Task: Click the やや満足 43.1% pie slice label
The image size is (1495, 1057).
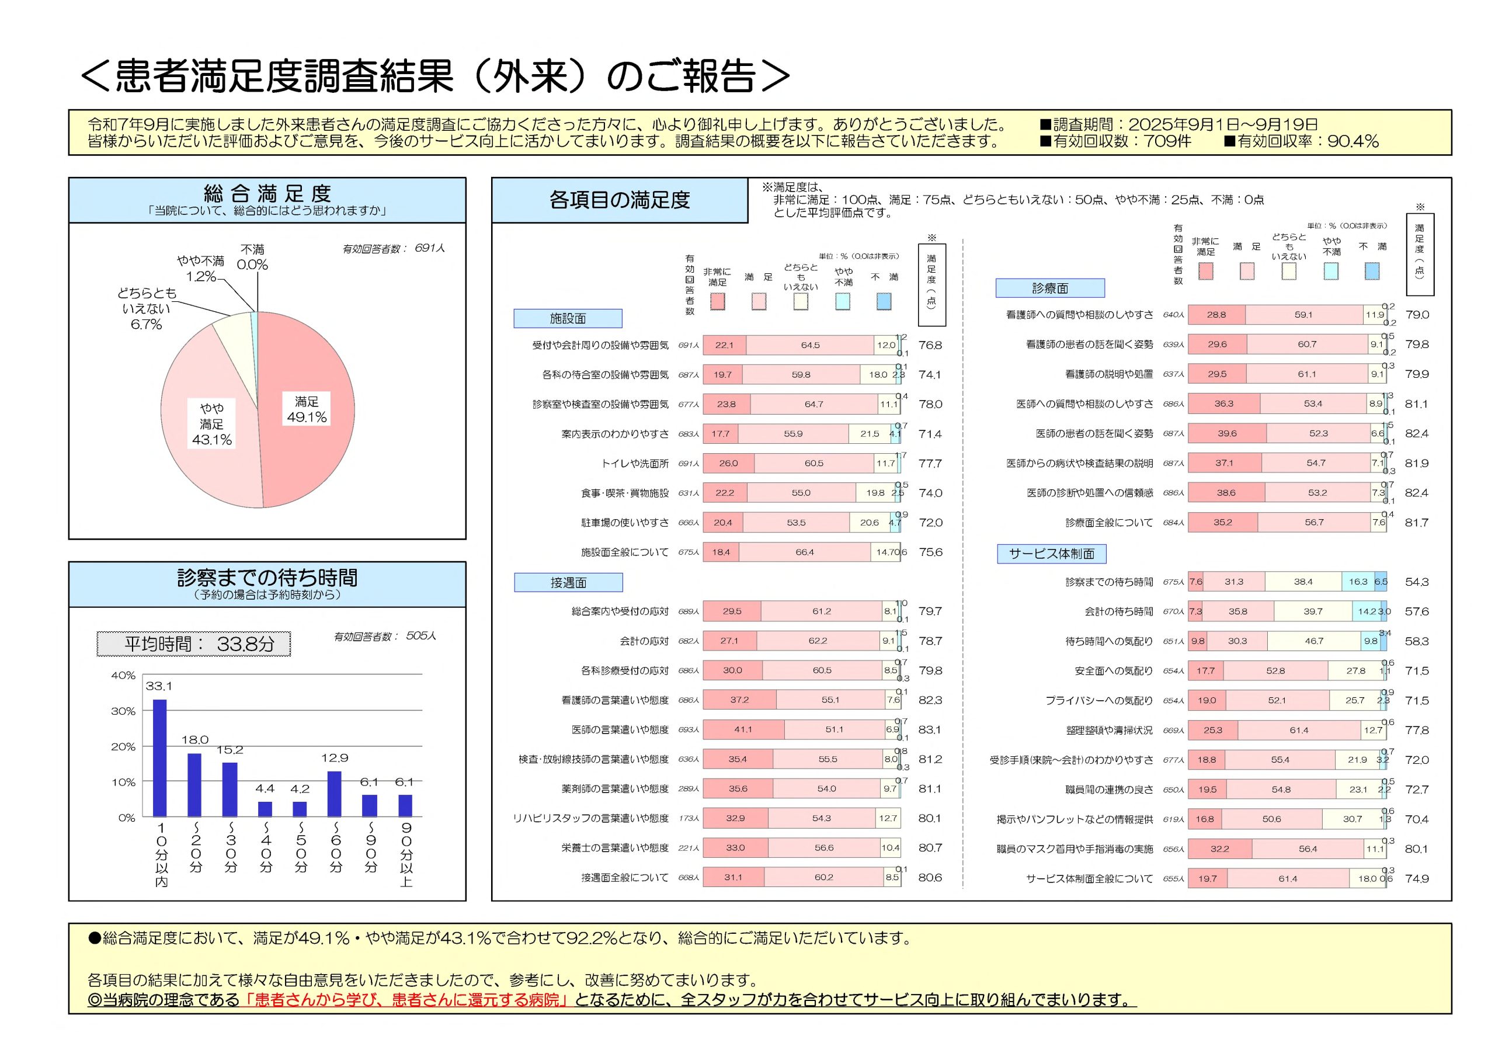Action: (211, 424)
